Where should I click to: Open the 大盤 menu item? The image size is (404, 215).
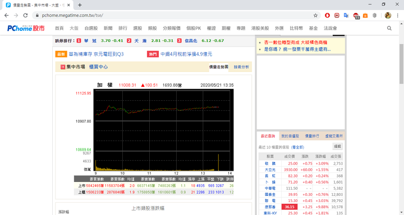[x=74, y=29]
